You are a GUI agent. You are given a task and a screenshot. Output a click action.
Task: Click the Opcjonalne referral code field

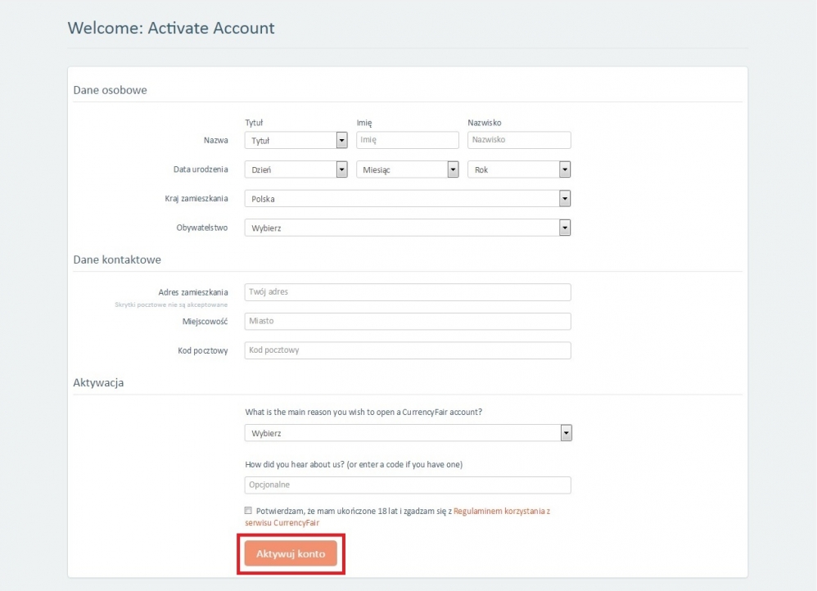[x=408, y=485]
